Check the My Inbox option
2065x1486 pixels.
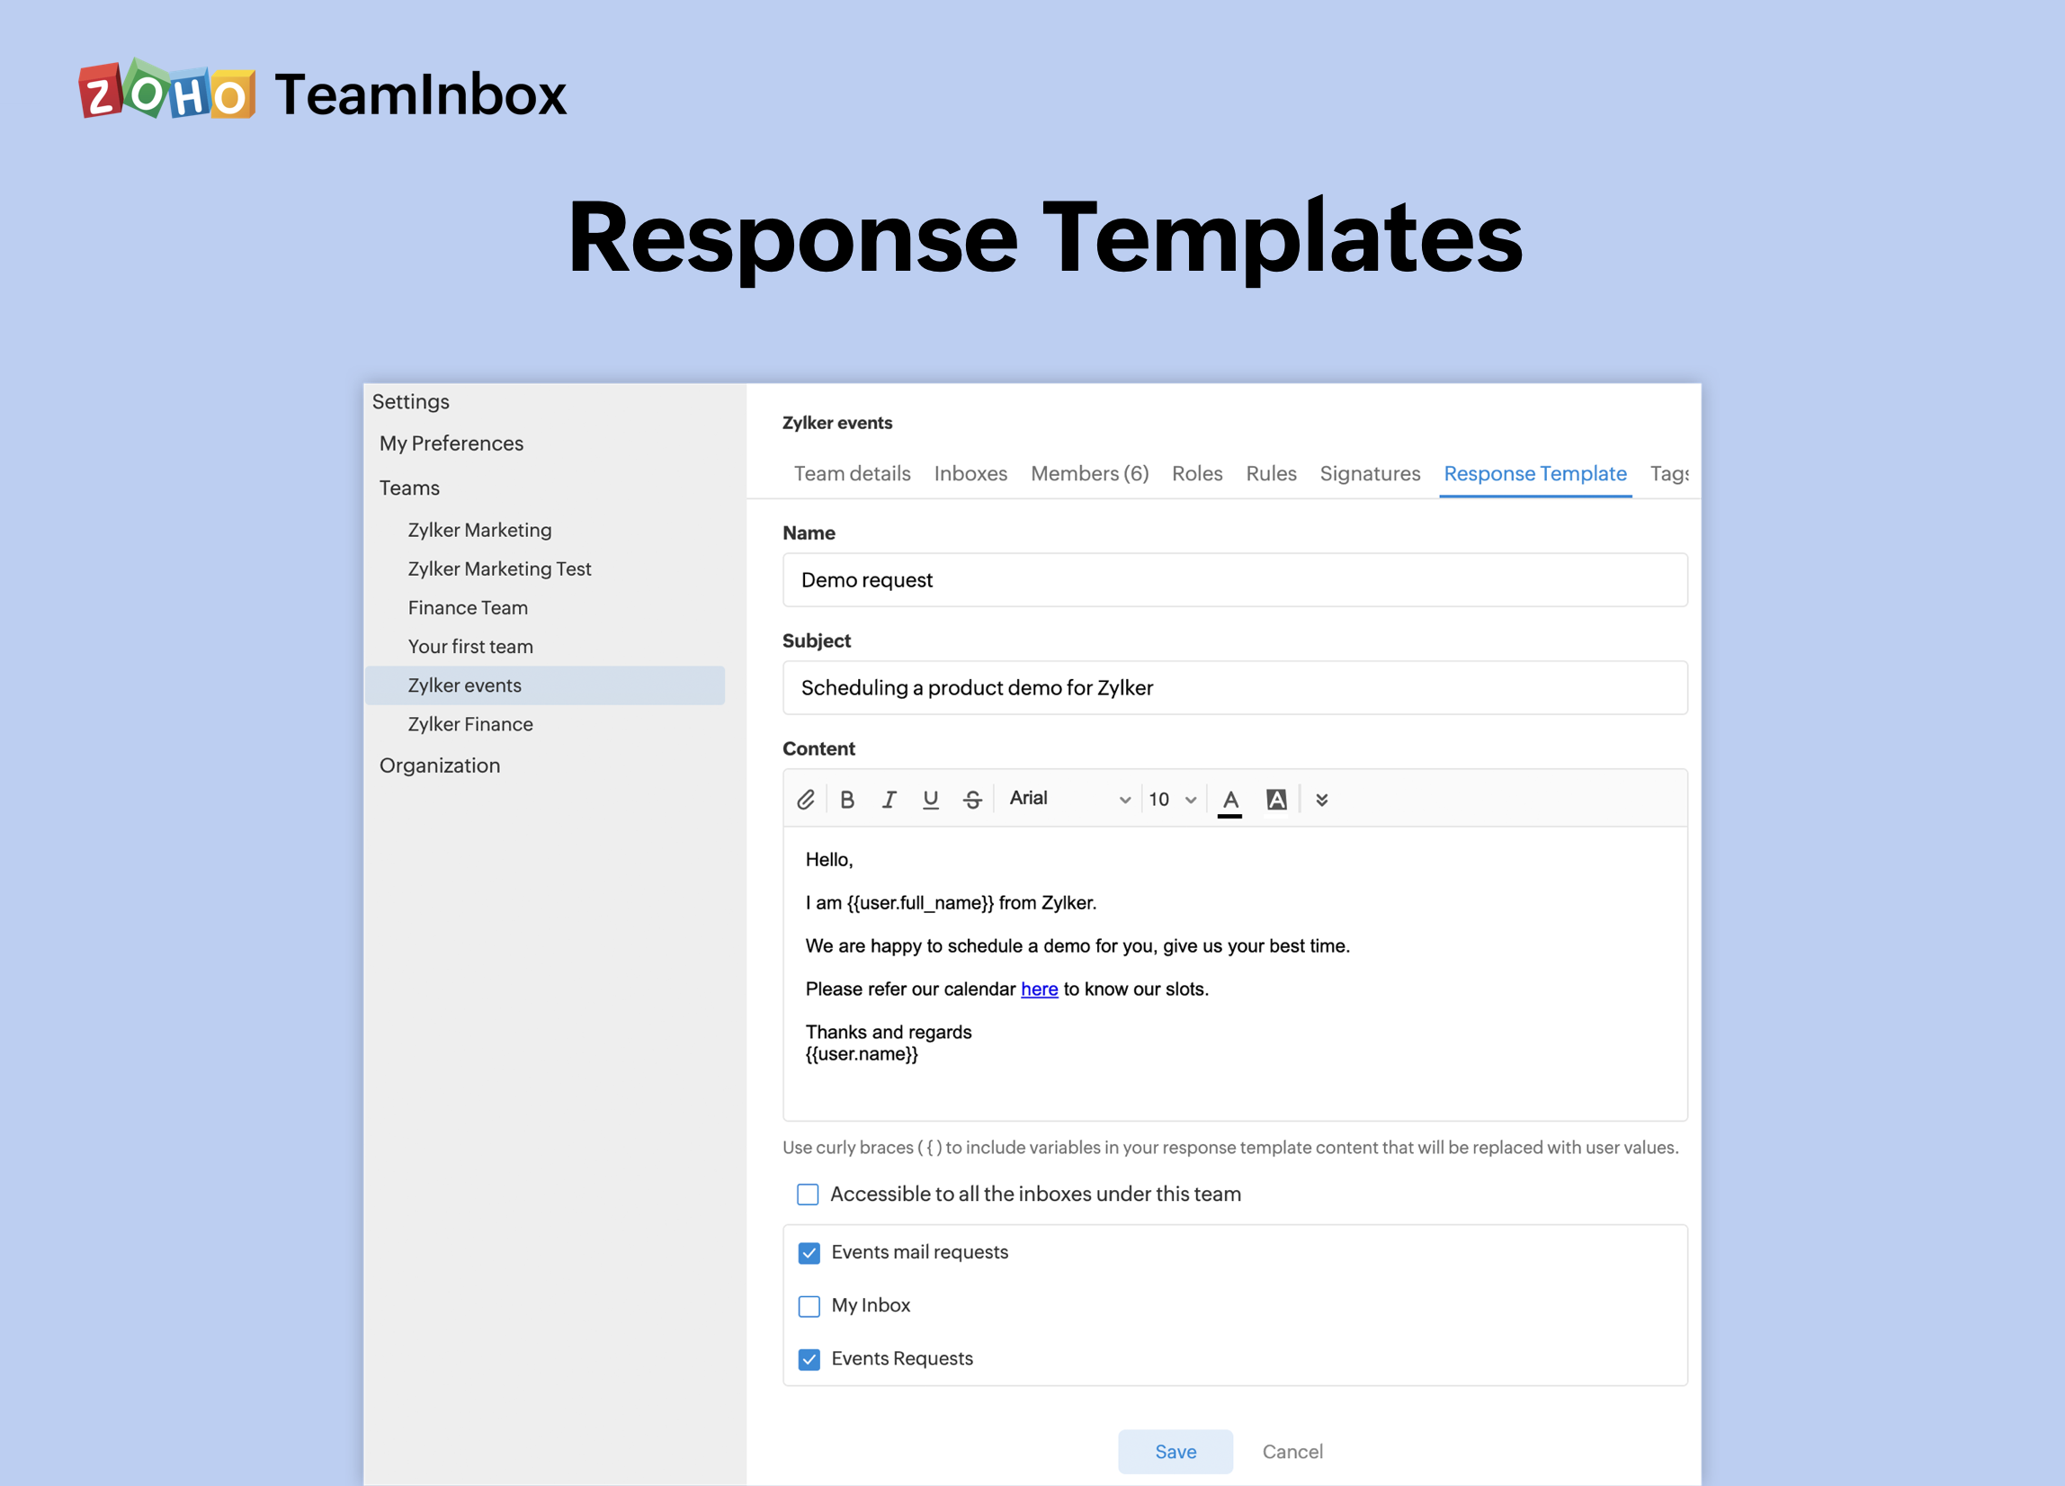click(x=809, y=1306)
